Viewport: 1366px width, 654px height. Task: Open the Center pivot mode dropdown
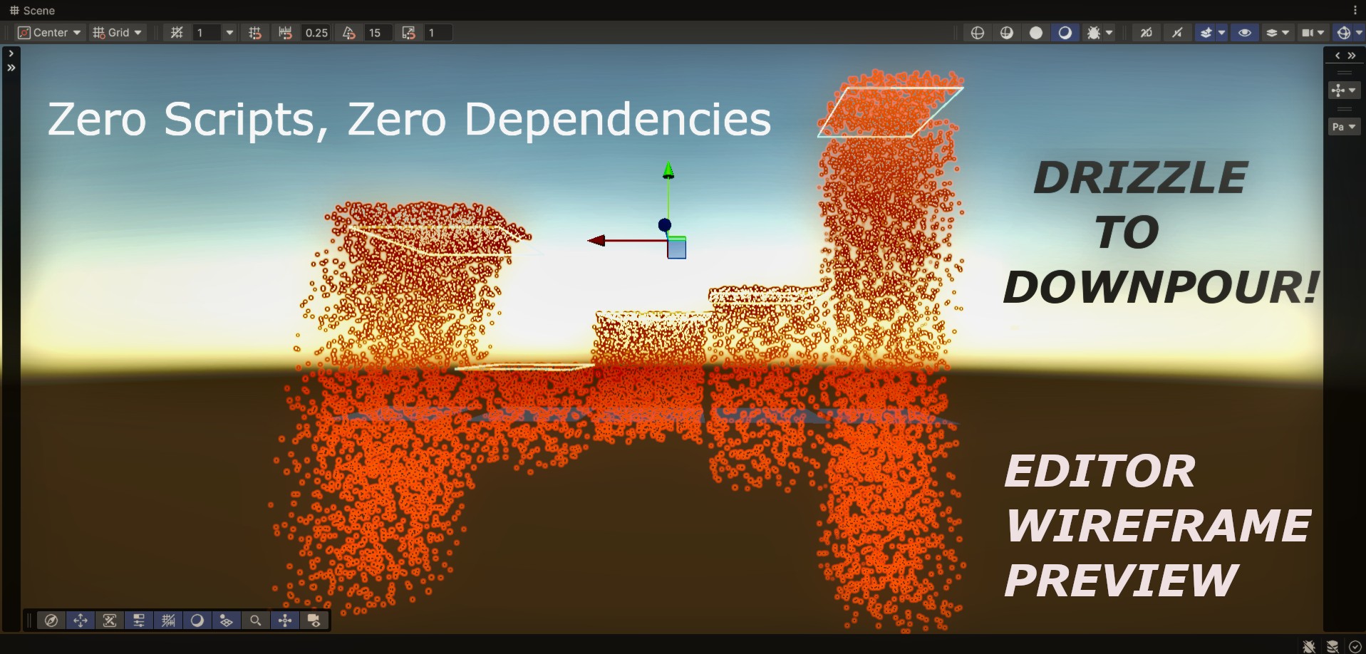(x=49, y=33)
